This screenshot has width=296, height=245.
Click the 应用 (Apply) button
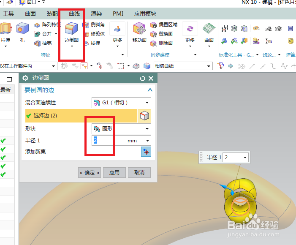(x=114, y=172)
